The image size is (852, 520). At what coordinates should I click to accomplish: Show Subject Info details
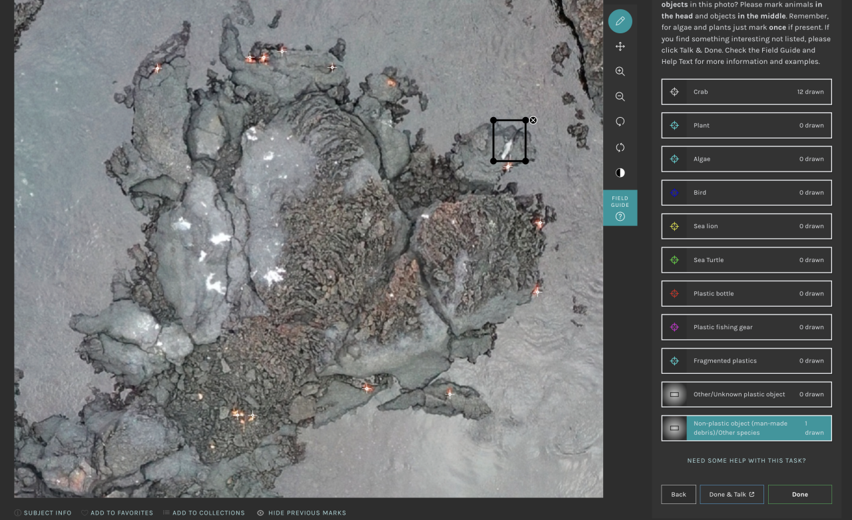(x=43, y=513)
